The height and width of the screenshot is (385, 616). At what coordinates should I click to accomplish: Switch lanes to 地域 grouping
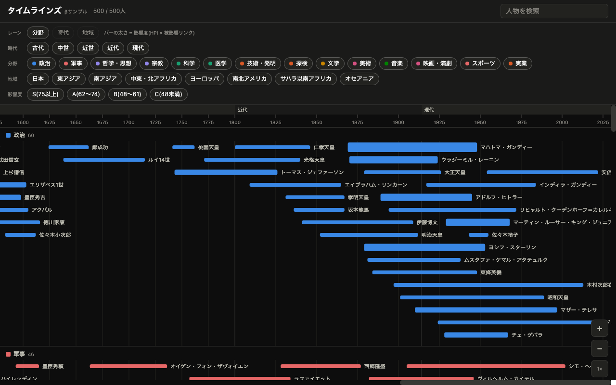click(x=88, y=33)
